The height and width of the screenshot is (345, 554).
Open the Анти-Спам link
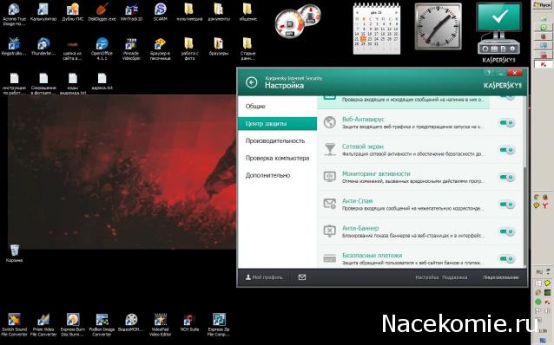(357, 201)
